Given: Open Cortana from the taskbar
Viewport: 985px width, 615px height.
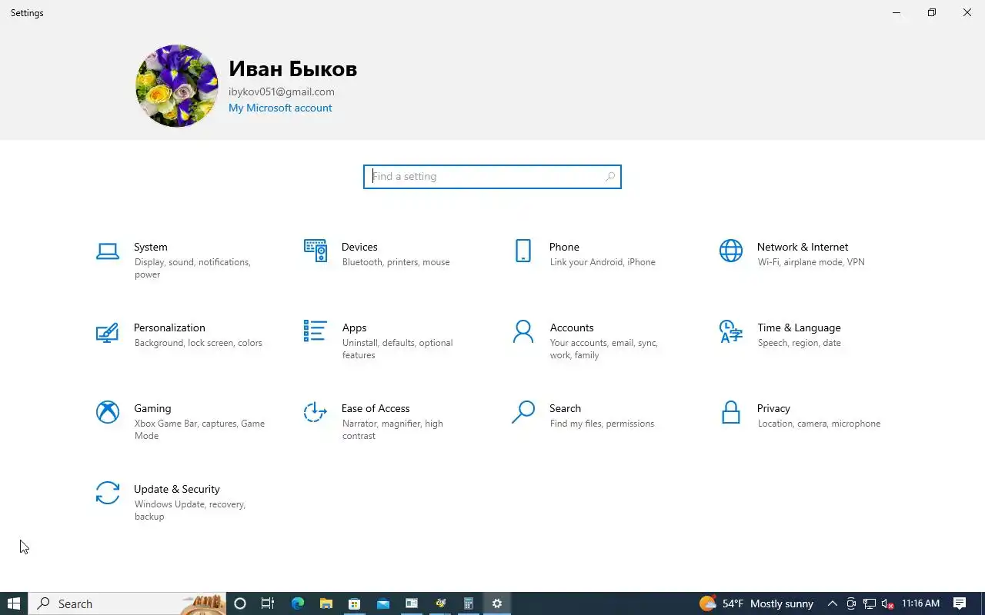Looking at the screenshot, I should (239, 603).
